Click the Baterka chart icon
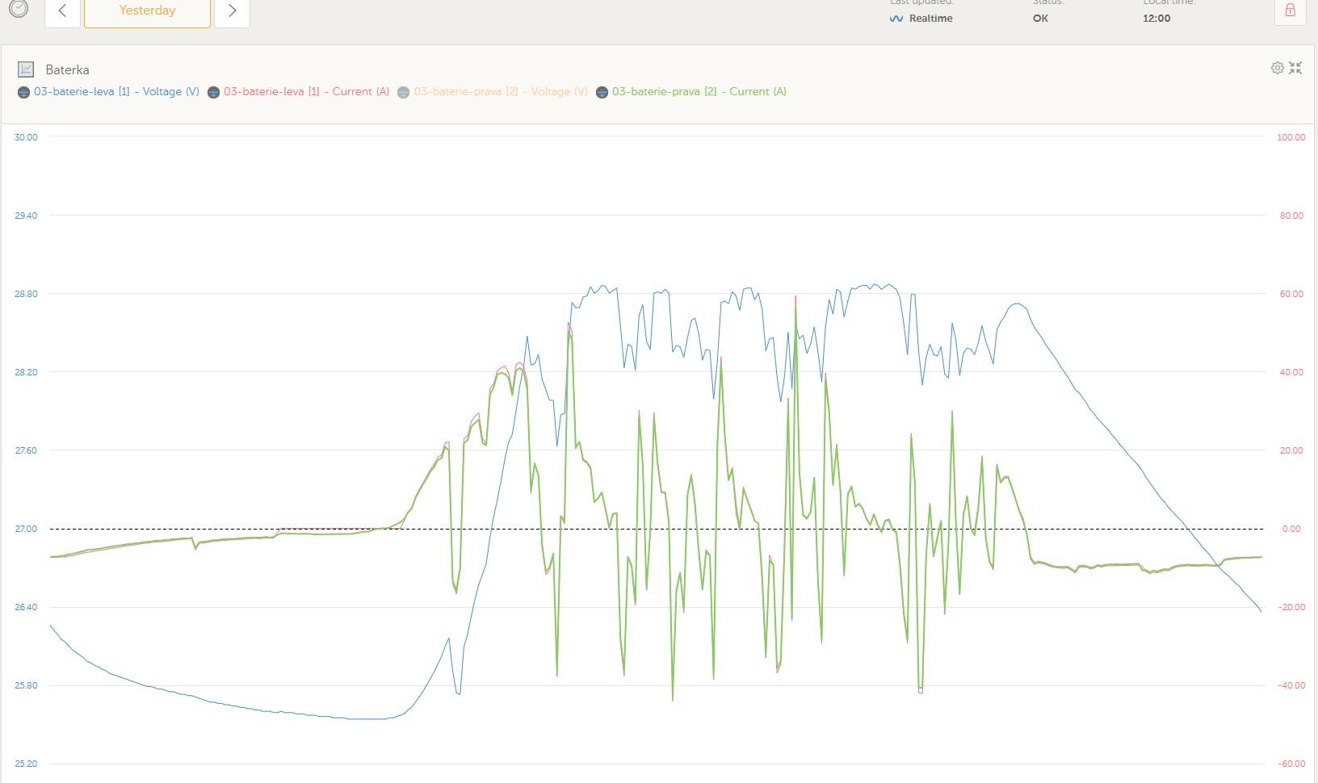This screenshot has height=783, width=1318. click(26, 69)
